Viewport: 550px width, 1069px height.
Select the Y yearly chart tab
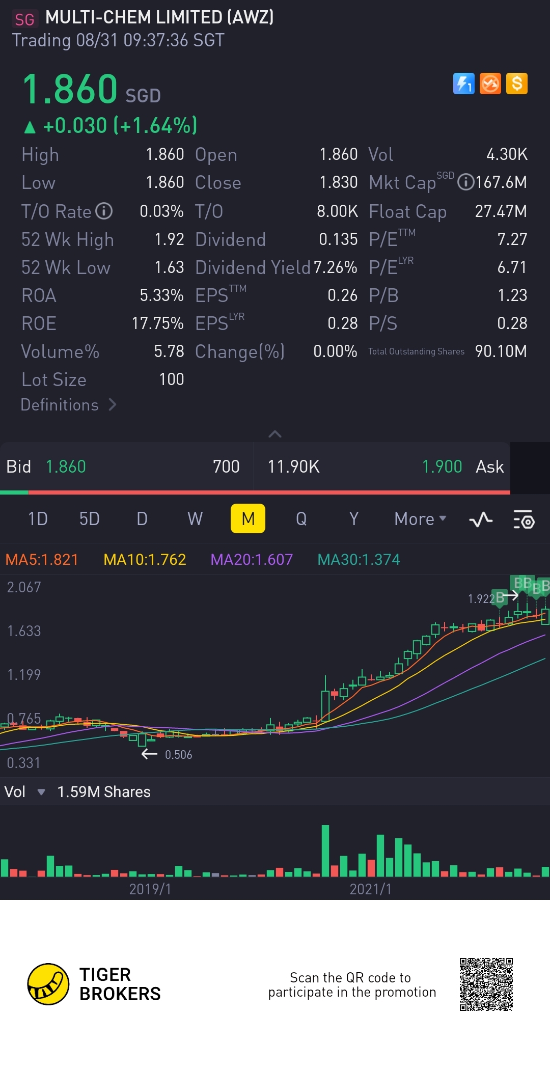click(354, 519)
